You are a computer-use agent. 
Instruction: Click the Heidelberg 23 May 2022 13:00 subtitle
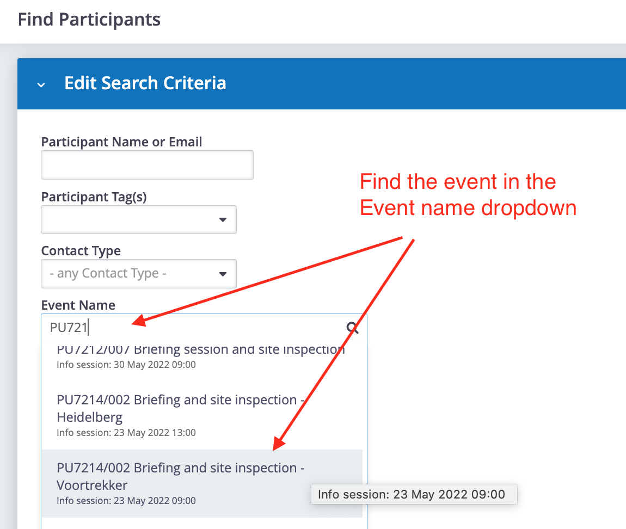[x=126, y=433]
